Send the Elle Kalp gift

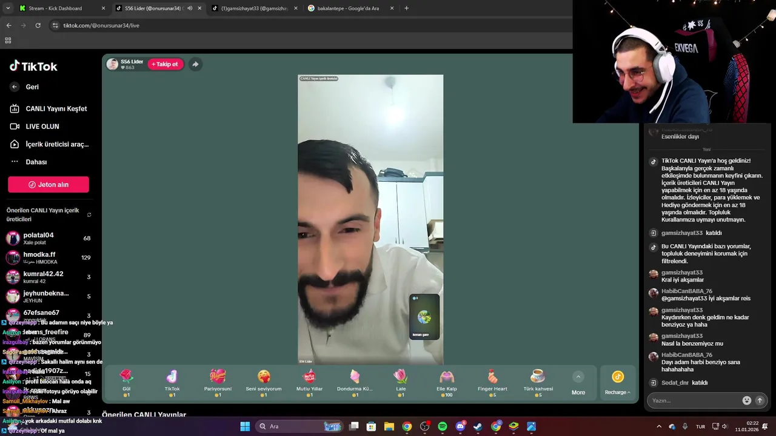[x=447, y=383]
